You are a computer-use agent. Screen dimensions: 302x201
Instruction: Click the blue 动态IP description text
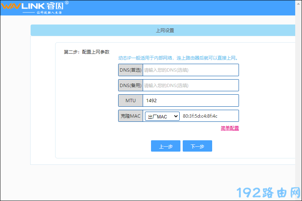pyautogui.click(x=178, y=58)
